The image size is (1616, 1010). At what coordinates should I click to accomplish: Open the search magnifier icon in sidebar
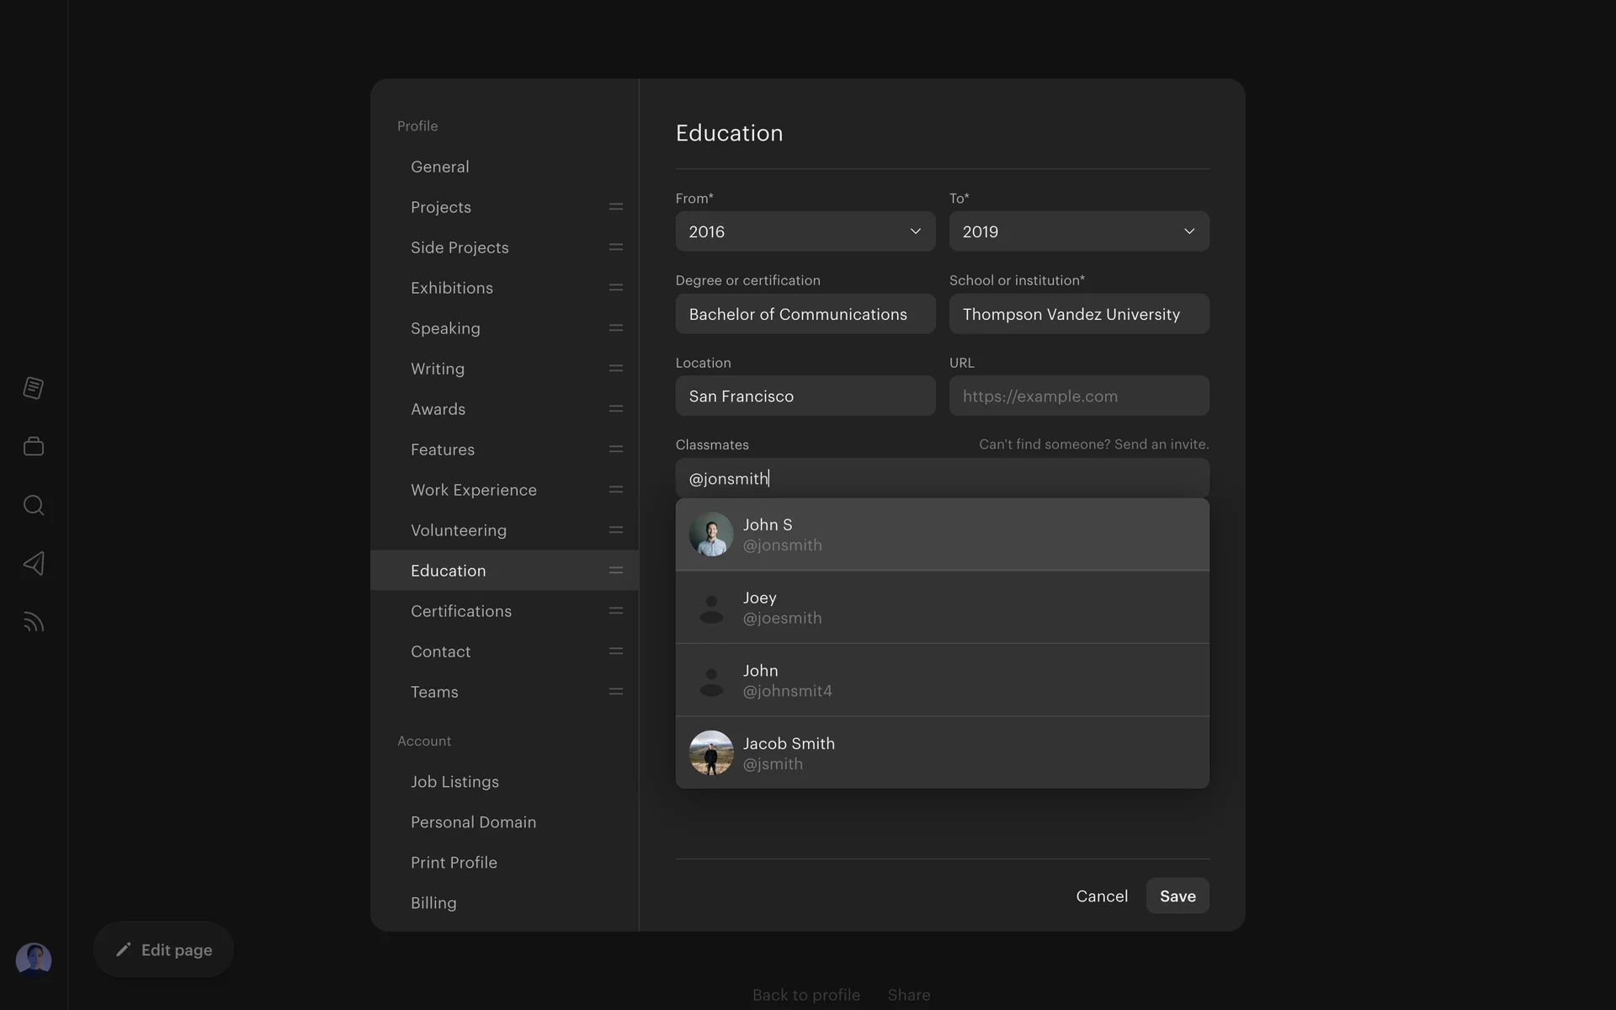[34, 505]
